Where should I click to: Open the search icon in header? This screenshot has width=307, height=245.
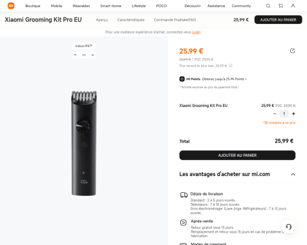tap(268, 6)
